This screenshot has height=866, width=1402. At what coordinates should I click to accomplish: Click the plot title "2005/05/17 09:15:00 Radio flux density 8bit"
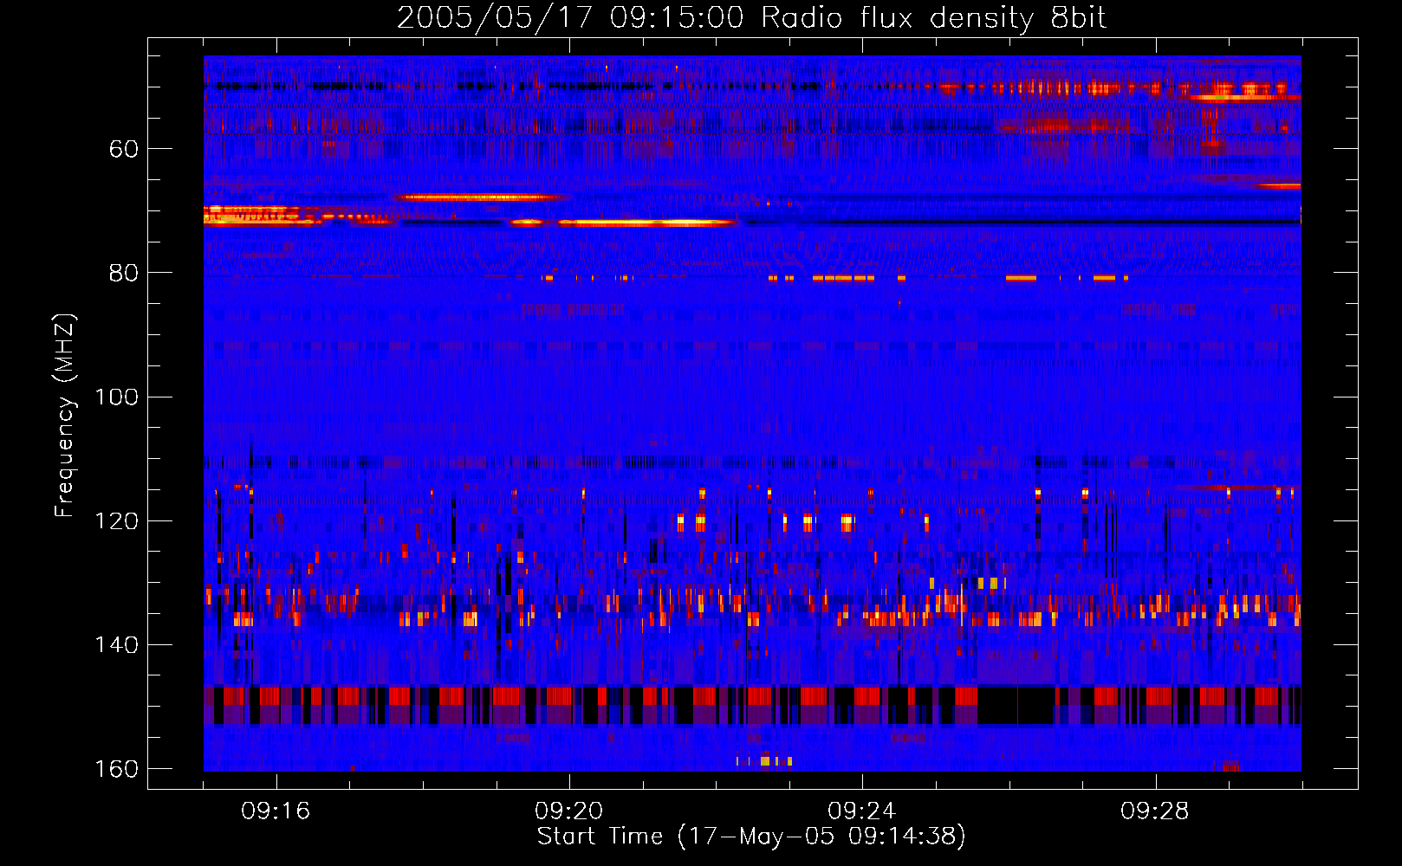coord(751,18)
